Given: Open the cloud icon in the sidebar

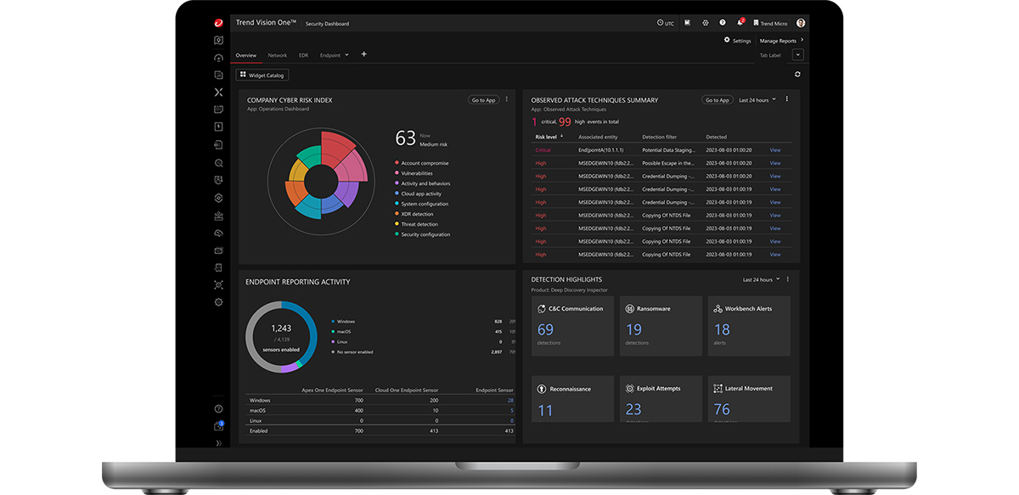Looking at the screenshot, I should point(218,233).
